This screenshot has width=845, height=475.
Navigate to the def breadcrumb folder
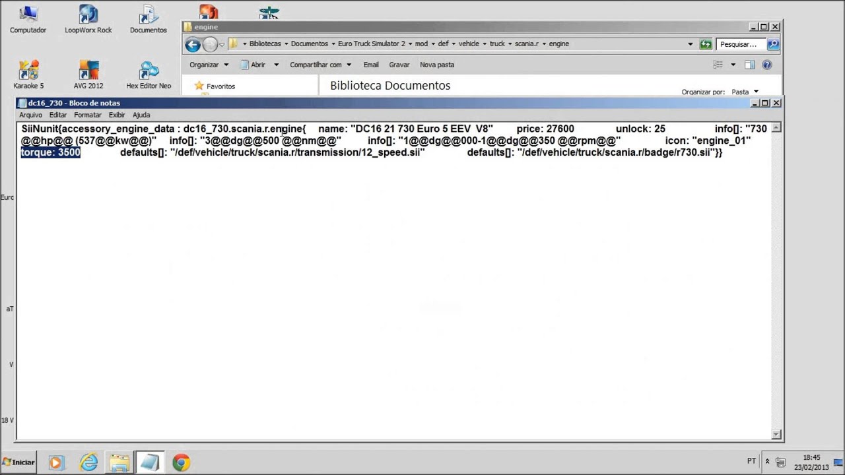[x=443, y=44]
